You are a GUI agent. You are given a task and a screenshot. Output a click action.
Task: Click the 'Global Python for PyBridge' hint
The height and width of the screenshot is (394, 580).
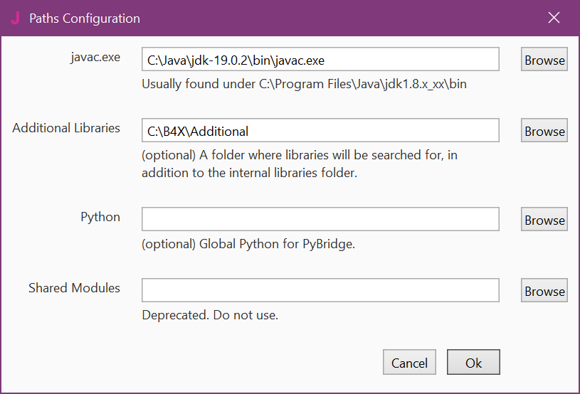(248, 244)
